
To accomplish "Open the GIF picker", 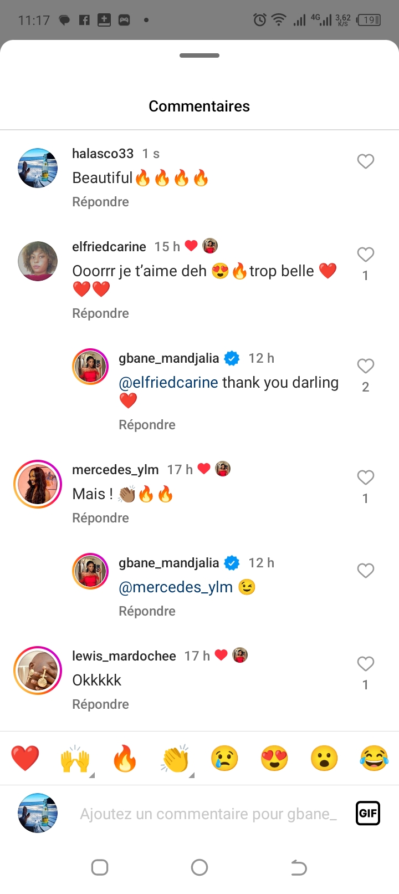I will coord(367,814).
